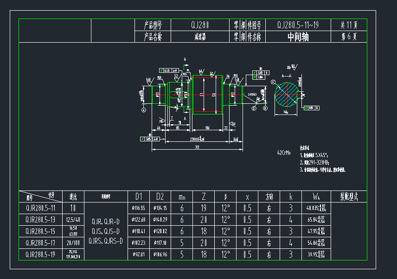Click the hardness requirement line with 291-323HB

click(314, 162)
